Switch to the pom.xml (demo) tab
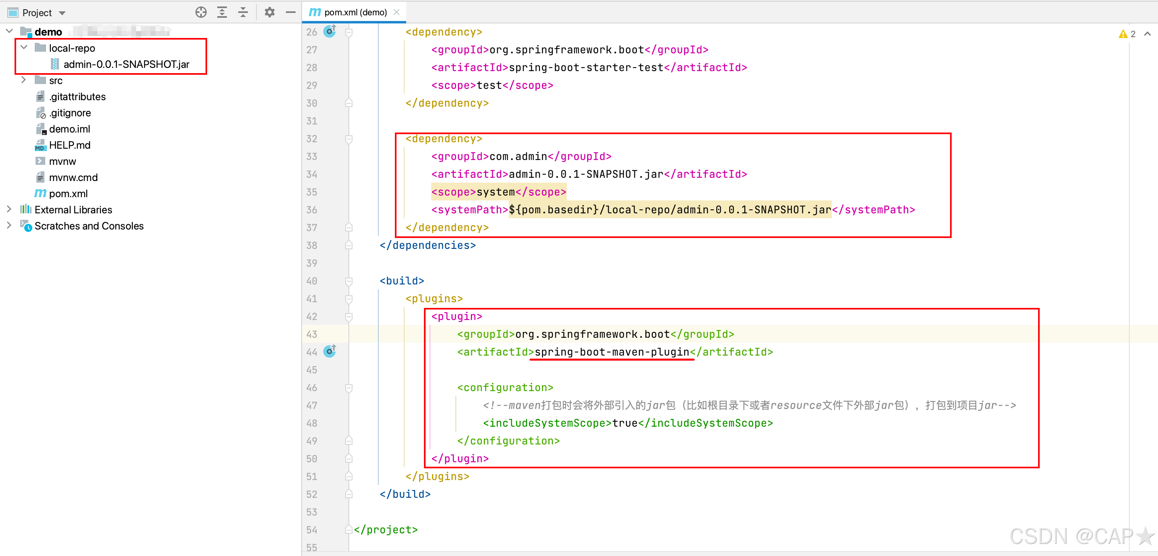The image size is (1158, 556). 355,12
